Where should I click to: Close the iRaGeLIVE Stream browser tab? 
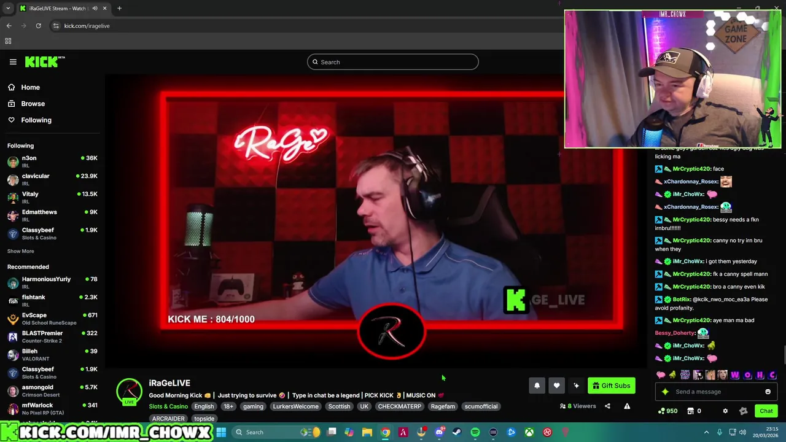pyautogui.click(x=104, y=9)
